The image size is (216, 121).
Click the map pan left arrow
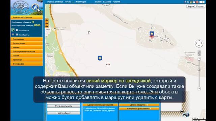point(196,43)
